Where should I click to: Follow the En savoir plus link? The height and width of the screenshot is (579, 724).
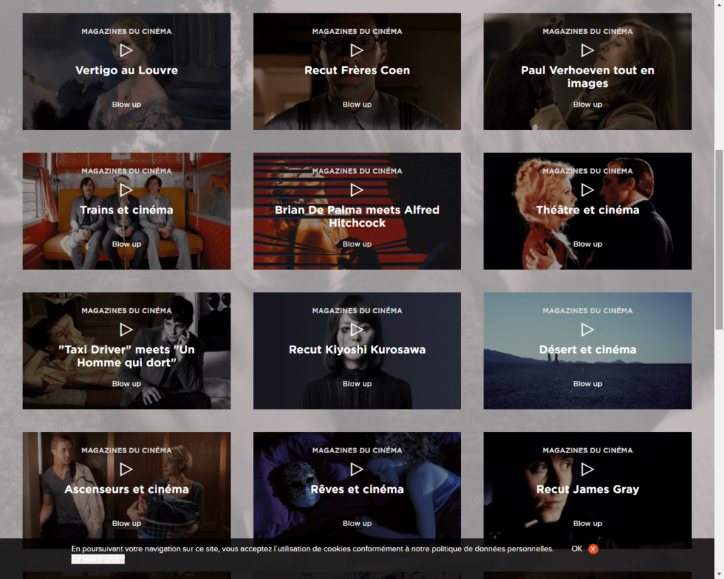(x=98, y=559)
